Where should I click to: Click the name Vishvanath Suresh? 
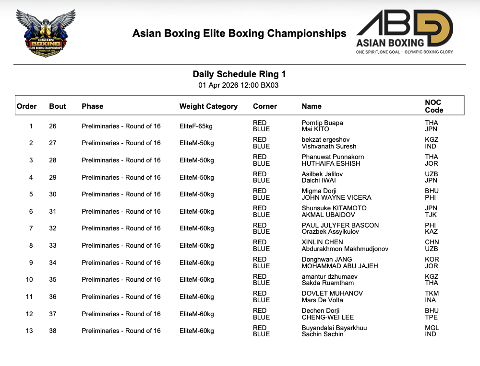[329, 146]
